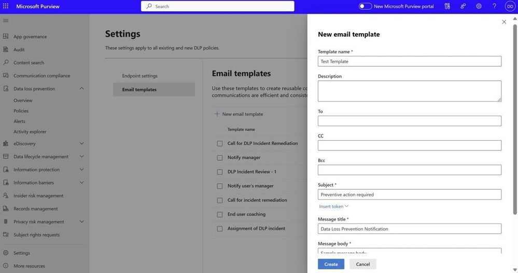The image size is (518, 273).
Task: Check the Notify manager template box
Action: 220,158
